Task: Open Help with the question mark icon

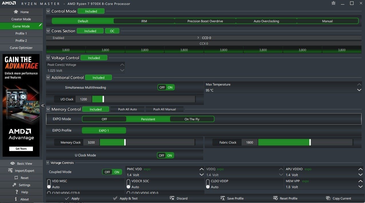Action: pos(21,192)
